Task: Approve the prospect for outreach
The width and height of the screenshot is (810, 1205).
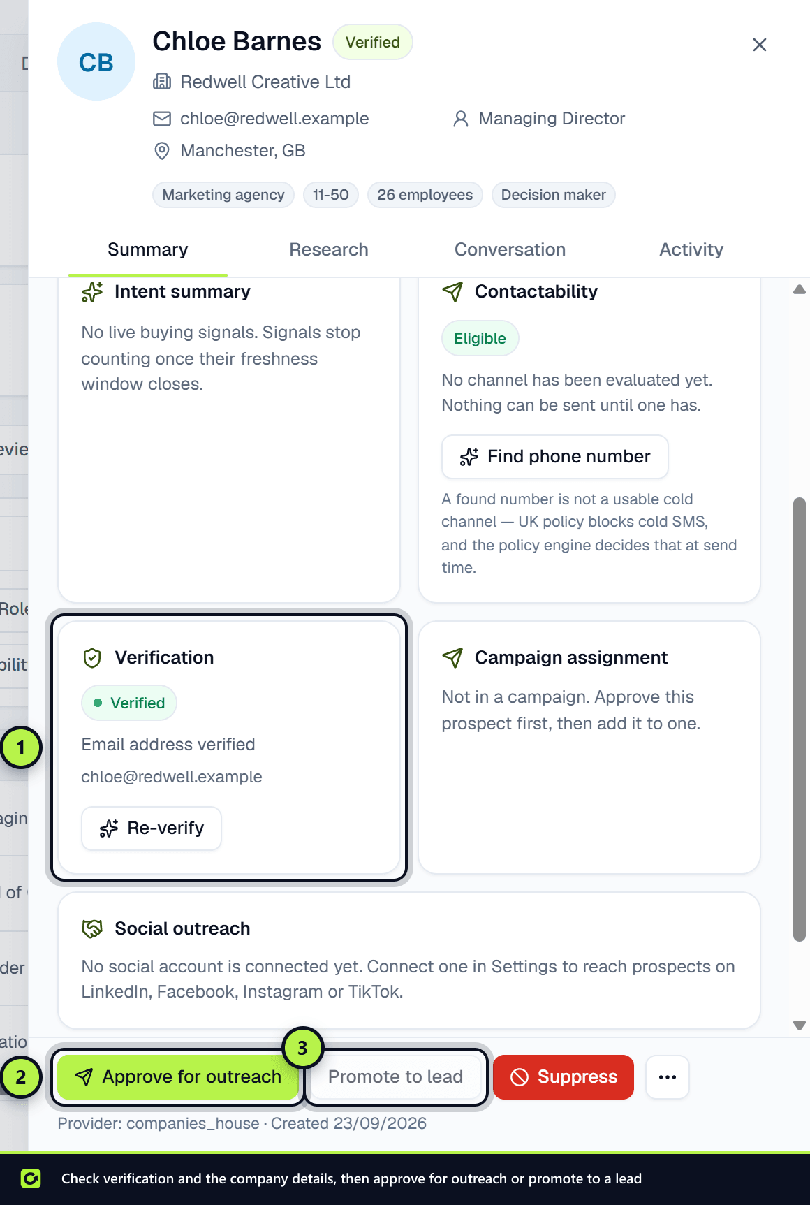Action: tap(177, 1076)
